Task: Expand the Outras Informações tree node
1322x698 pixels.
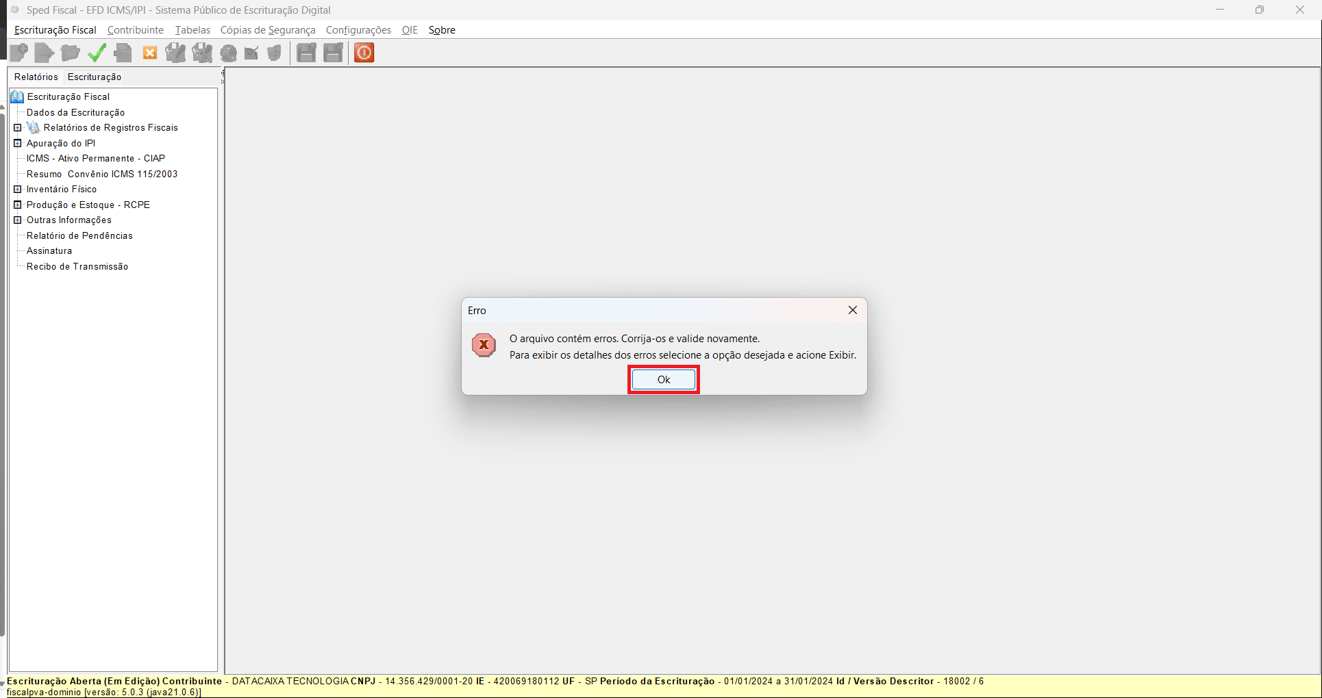Action: pyautogui.click(x=18, y=220)
